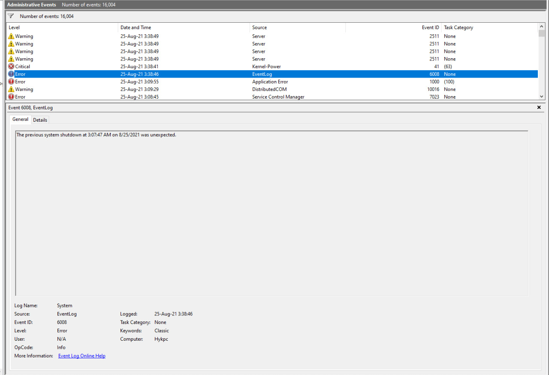549x375 pixels.
Task: Click the Error icon on Service Control Manager row
Action: point(11,97)
